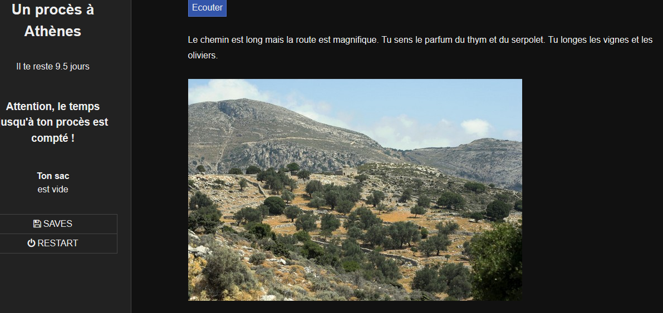Screen dimensions: 663x313
Task: Click the floppy disk icon beside SAVES
Action: [x=37, y=224]
